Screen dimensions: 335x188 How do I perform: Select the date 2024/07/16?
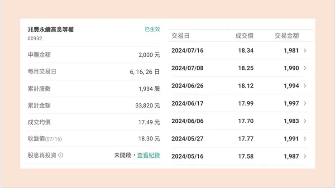pos(187,50)
